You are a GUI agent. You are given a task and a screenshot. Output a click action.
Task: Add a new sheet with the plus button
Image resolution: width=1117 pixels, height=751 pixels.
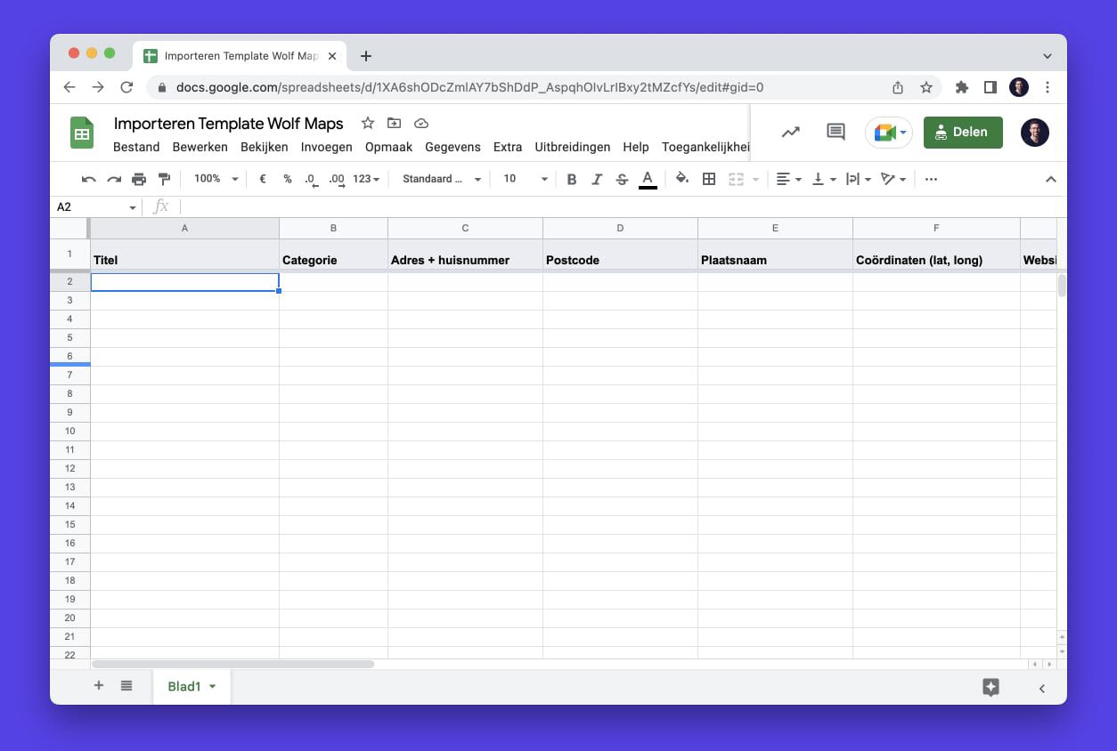pos(98,686)
